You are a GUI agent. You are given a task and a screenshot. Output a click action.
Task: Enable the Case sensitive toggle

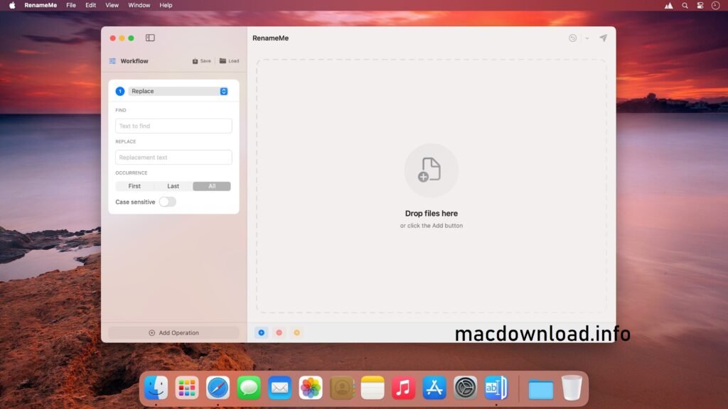pyautogui.click(x=168, y=202)
